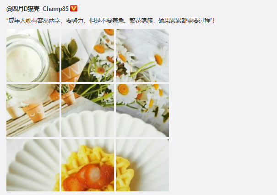277x195 pixels.
Task: Open the strawberry waffle thumbnail
Action: click(87, 165)
